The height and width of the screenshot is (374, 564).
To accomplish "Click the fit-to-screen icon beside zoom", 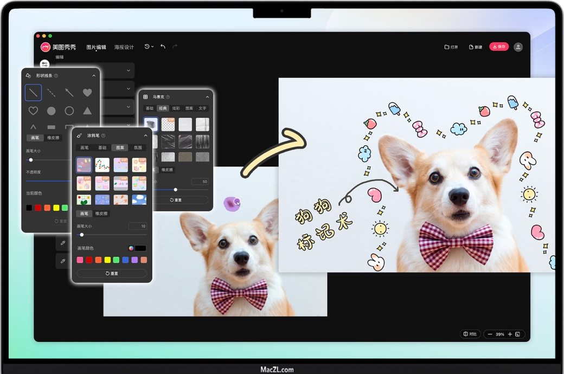I will pyautogui.click(x=518, y=334).
